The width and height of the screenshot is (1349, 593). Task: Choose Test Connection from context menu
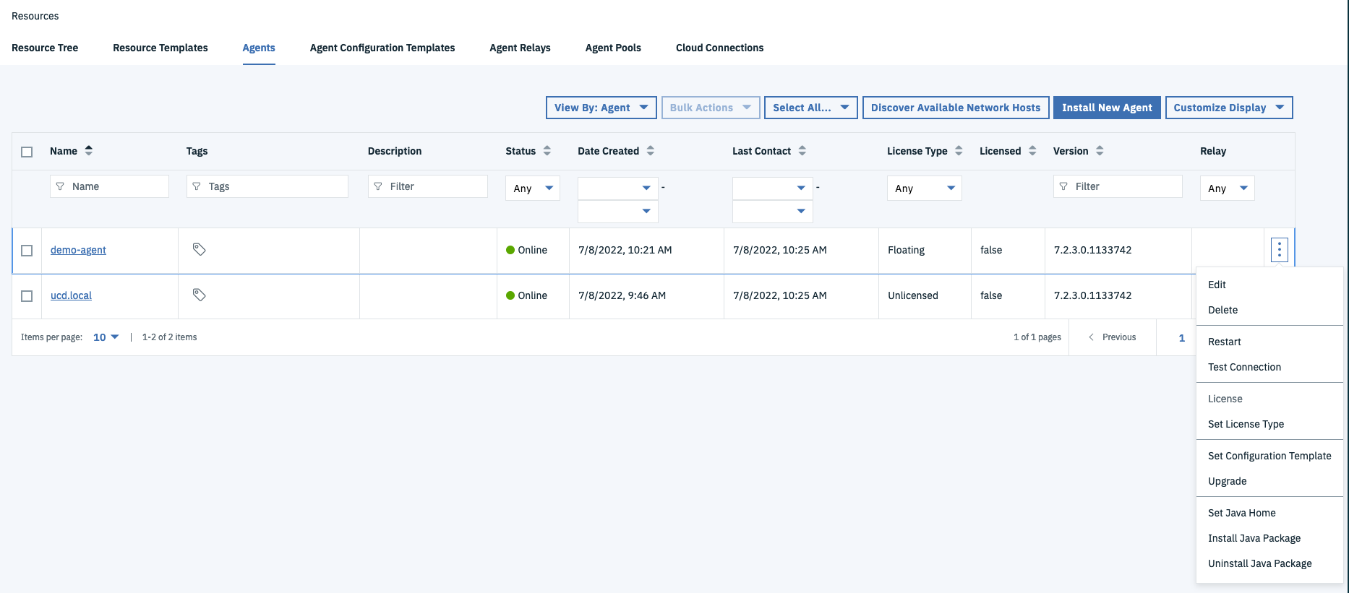coord(1244,367)
